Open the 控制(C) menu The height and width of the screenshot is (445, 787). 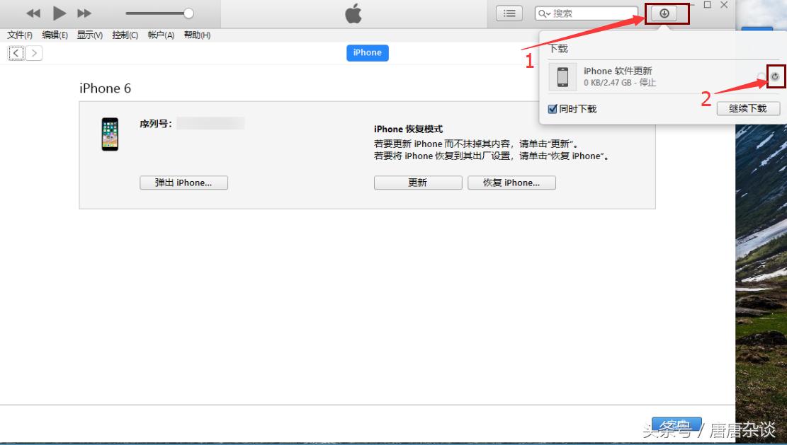125,35
